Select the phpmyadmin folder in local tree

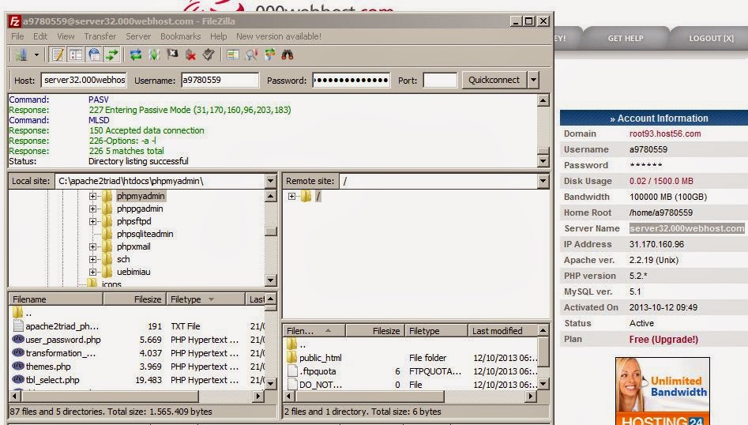pyautogui.click(x=141, y=196)
